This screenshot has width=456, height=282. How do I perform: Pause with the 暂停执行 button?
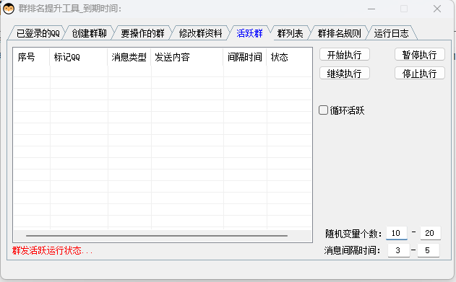tap(419, 55)
